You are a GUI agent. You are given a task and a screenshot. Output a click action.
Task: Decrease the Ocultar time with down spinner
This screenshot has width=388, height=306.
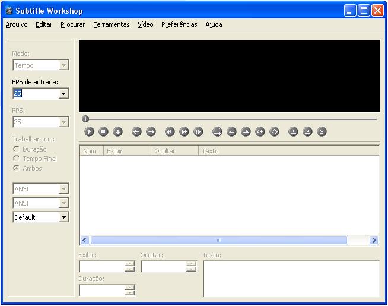point(191,269)
